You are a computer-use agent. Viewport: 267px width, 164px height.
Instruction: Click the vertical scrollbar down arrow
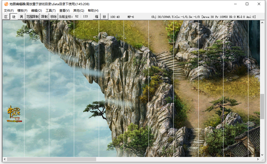coord(262,155)
